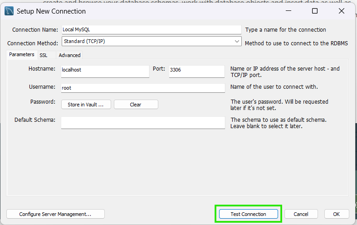Click the 'Connection Name:' label
357x225 pixels.
[35, 30]
